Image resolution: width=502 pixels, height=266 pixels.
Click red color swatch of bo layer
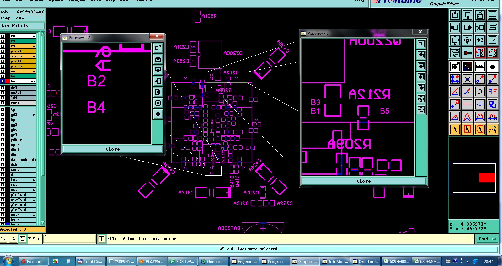pyautogui.click(x=8, y=81)
